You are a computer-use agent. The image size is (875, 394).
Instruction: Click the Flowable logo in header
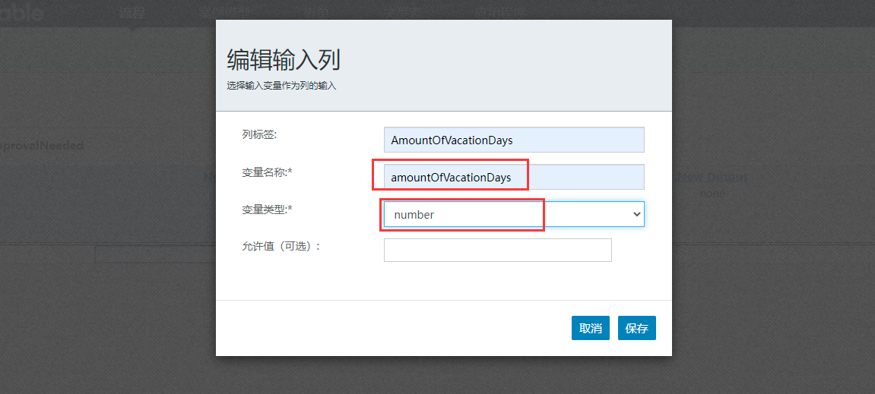click(23, 13)
